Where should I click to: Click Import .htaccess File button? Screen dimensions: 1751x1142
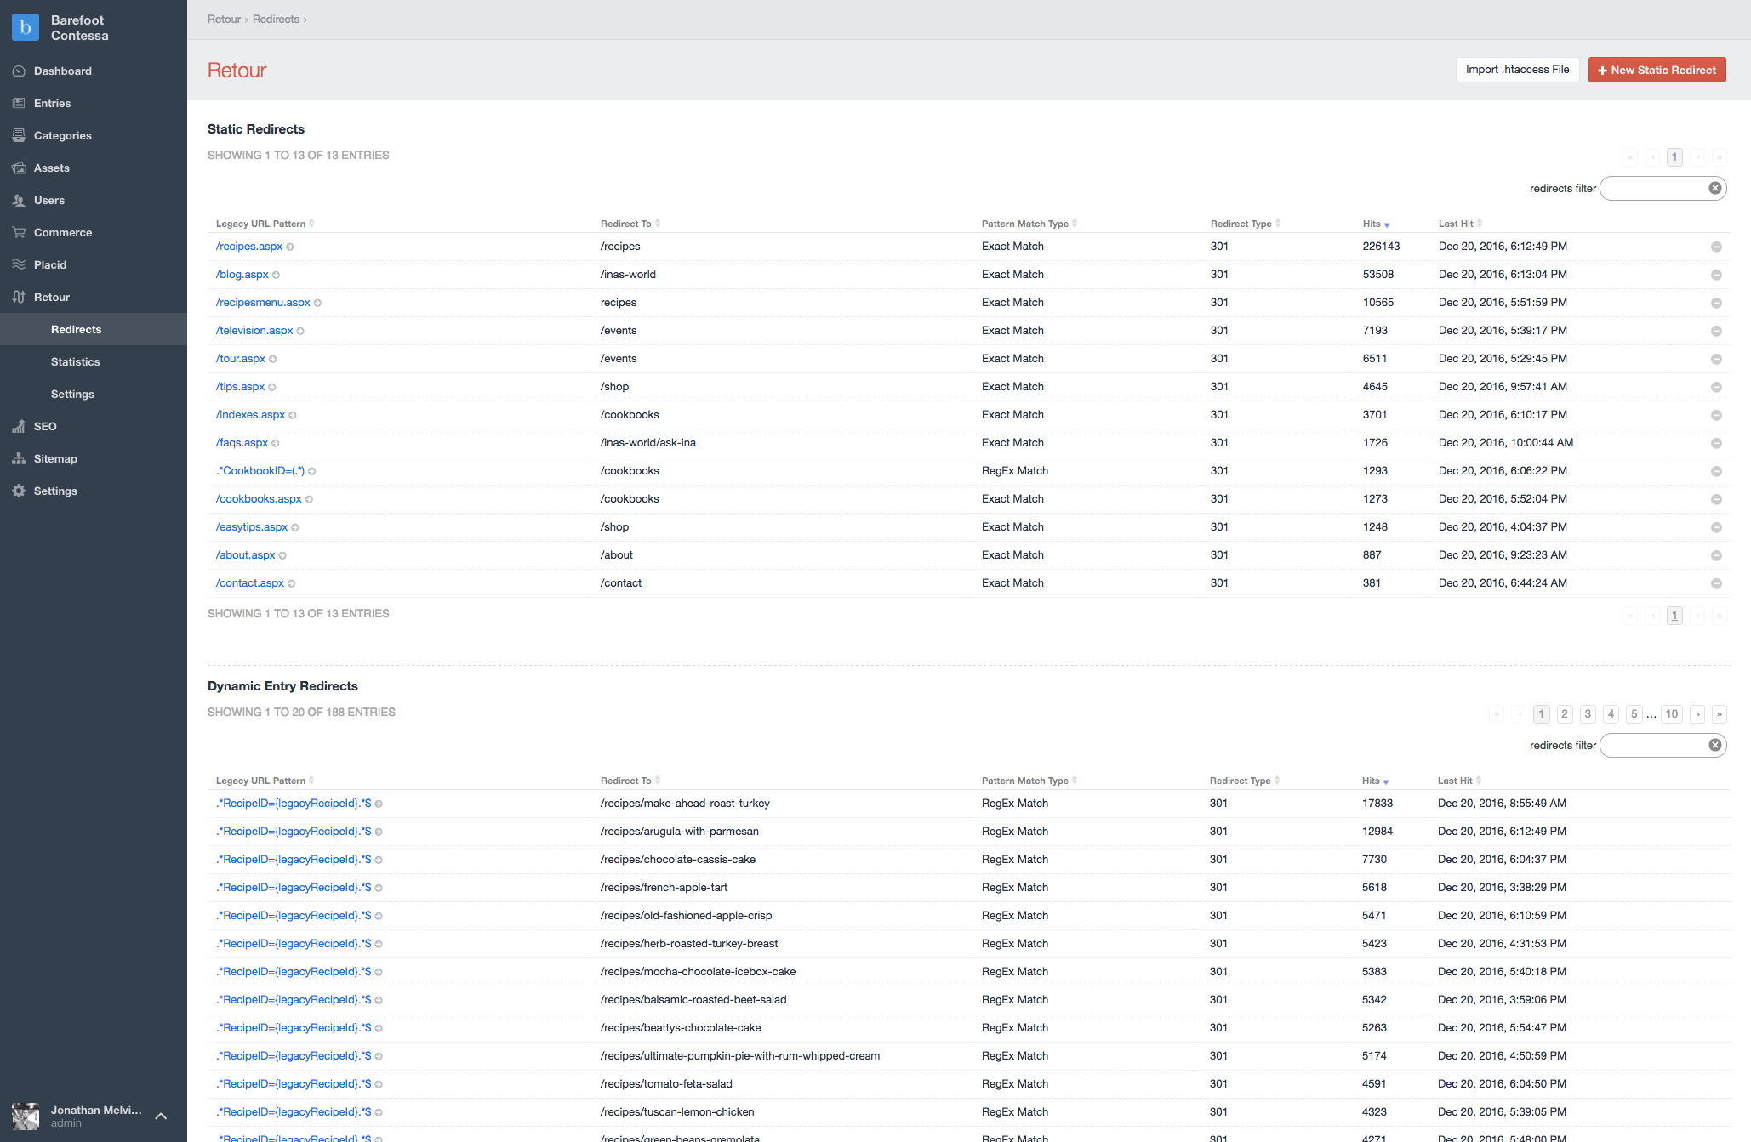pyautogui.click(x=1517, y=70)
